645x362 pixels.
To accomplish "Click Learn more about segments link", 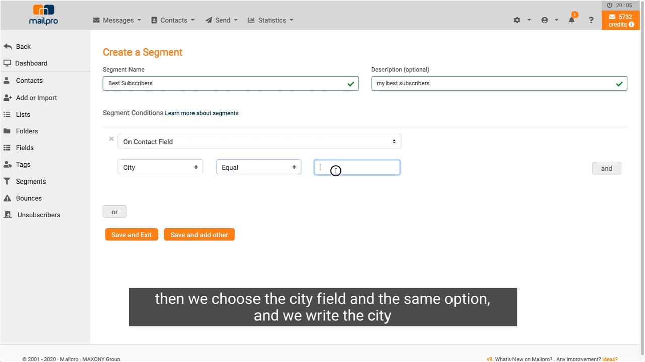I will (x=202, y=113).
